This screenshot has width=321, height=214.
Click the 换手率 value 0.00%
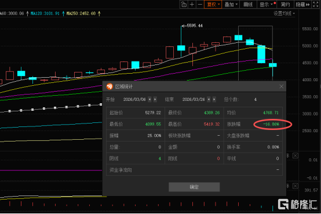point(273,147)
